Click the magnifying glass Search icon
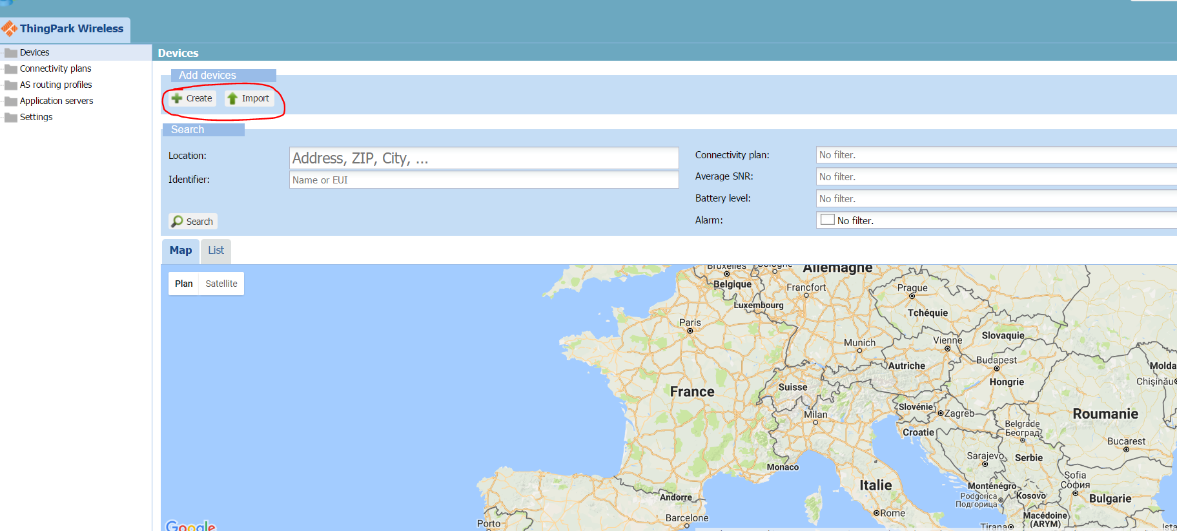The height and width of the screenshot is (531, 1177). tap(177, 222)
